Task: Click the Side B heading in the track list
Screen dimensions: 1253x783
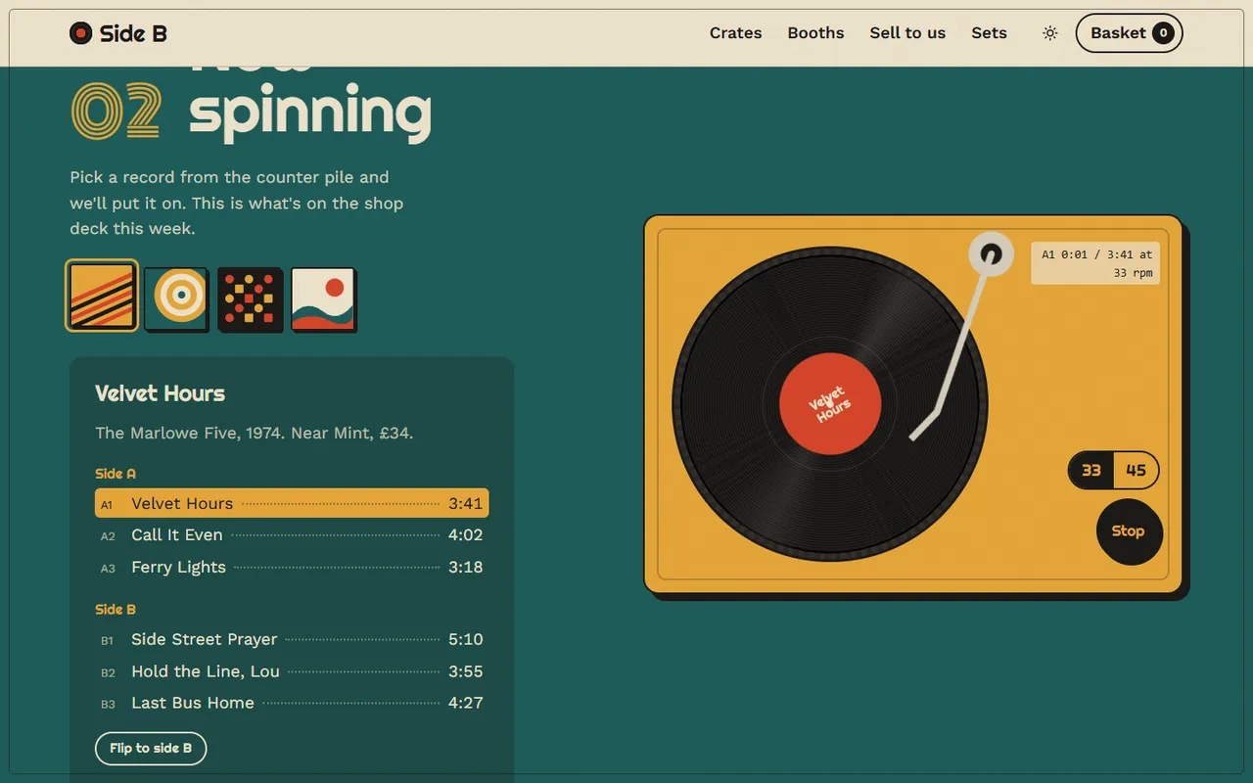Action: point(116,610)
